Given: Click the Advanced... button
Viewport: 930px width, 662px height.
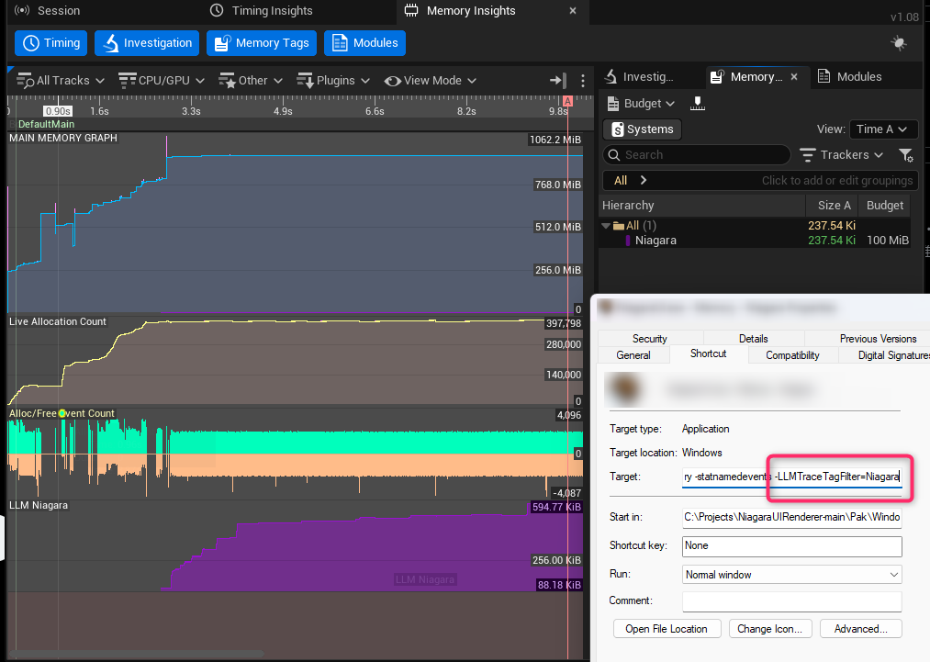Looking at the screenshot, I should 860,629.
